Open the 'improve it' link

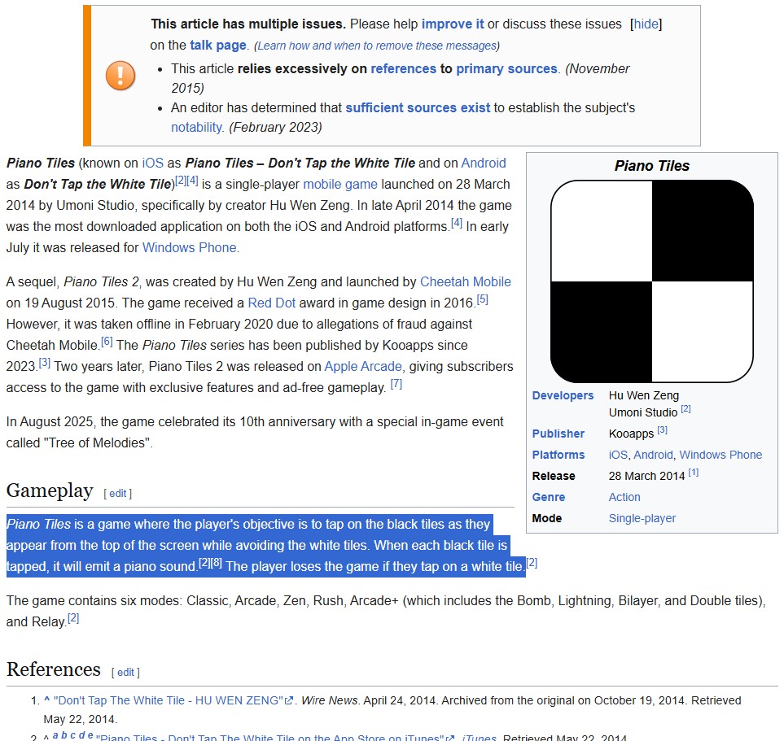453,24
